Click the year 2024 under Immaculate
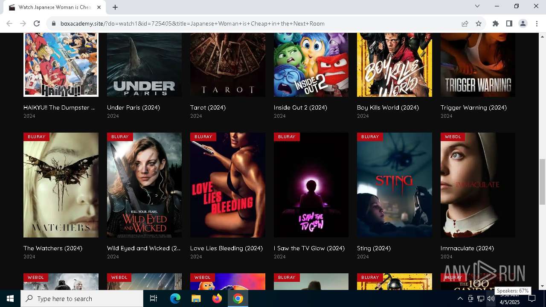Viewport: 546px width, 307px height. (447, 257)
